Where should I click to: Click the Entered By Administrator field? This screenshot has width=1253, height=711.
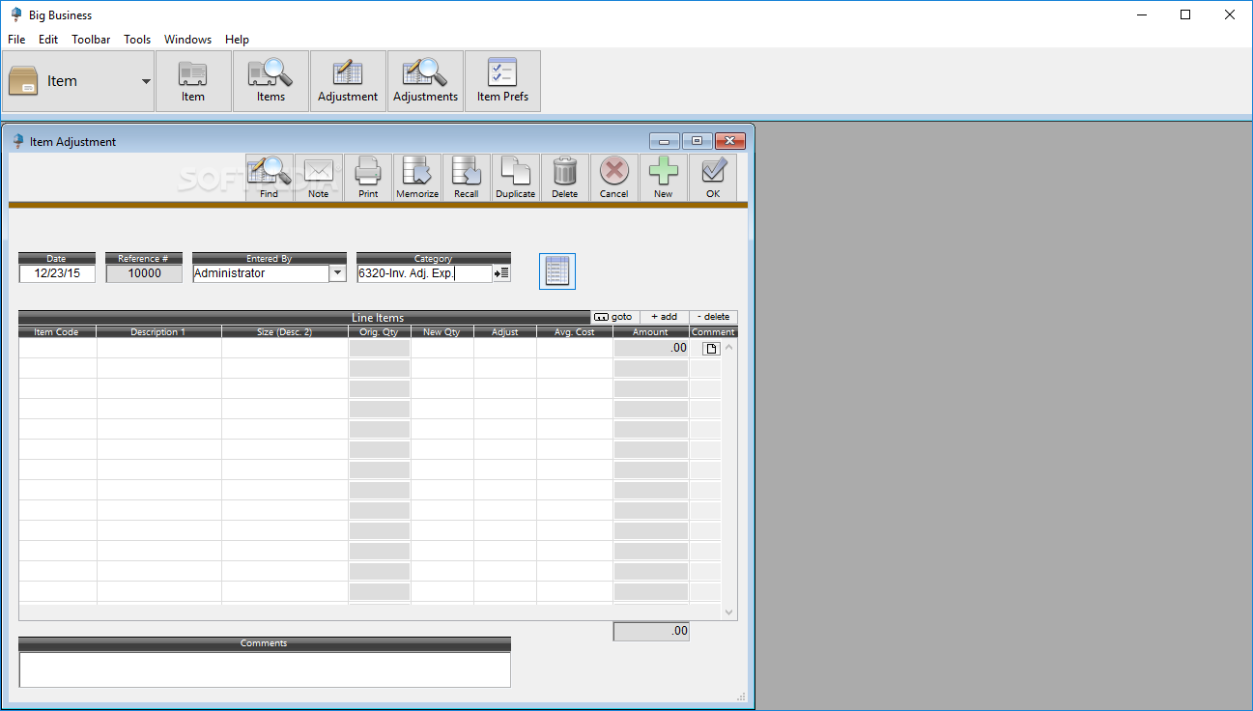click(261, 273)
